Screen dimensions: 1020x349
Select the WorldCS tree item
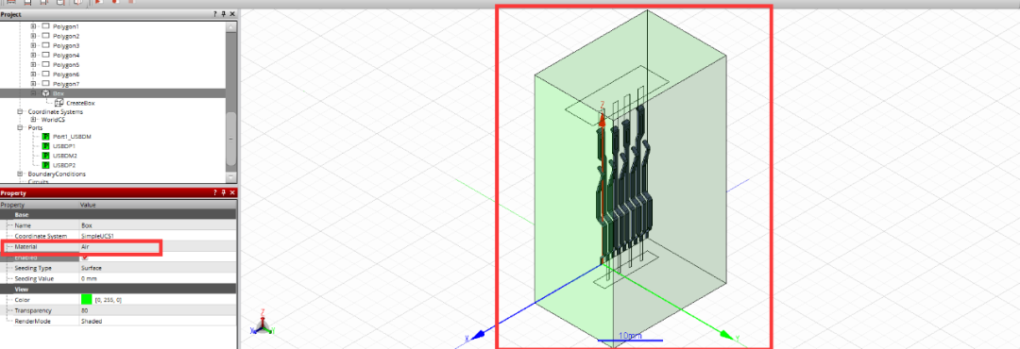click(54, 120)
